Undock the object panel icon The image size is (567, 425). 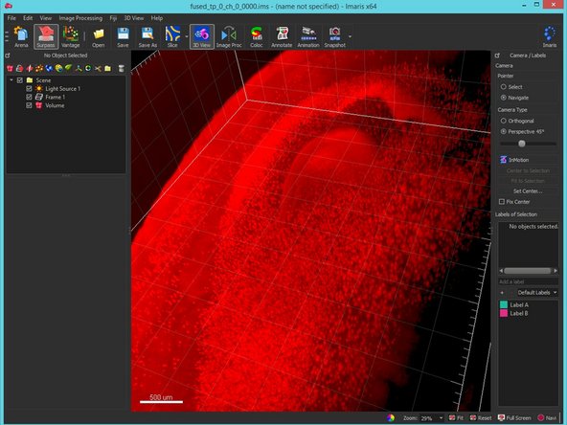pos(8,56)
